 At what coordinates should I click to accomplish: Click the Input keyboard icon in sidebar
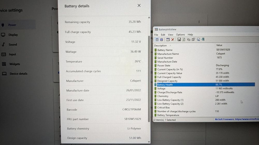pos(4,54)
